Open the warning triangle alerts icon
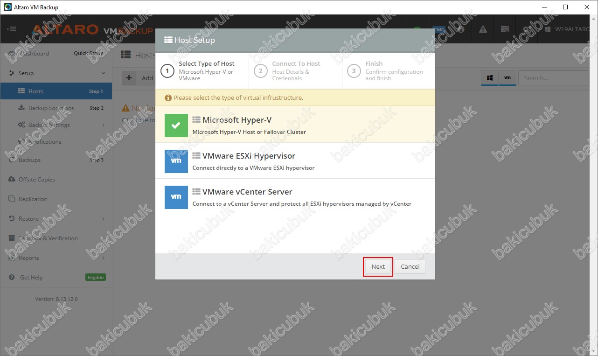598x356 pixels. (x=483, y=29)
